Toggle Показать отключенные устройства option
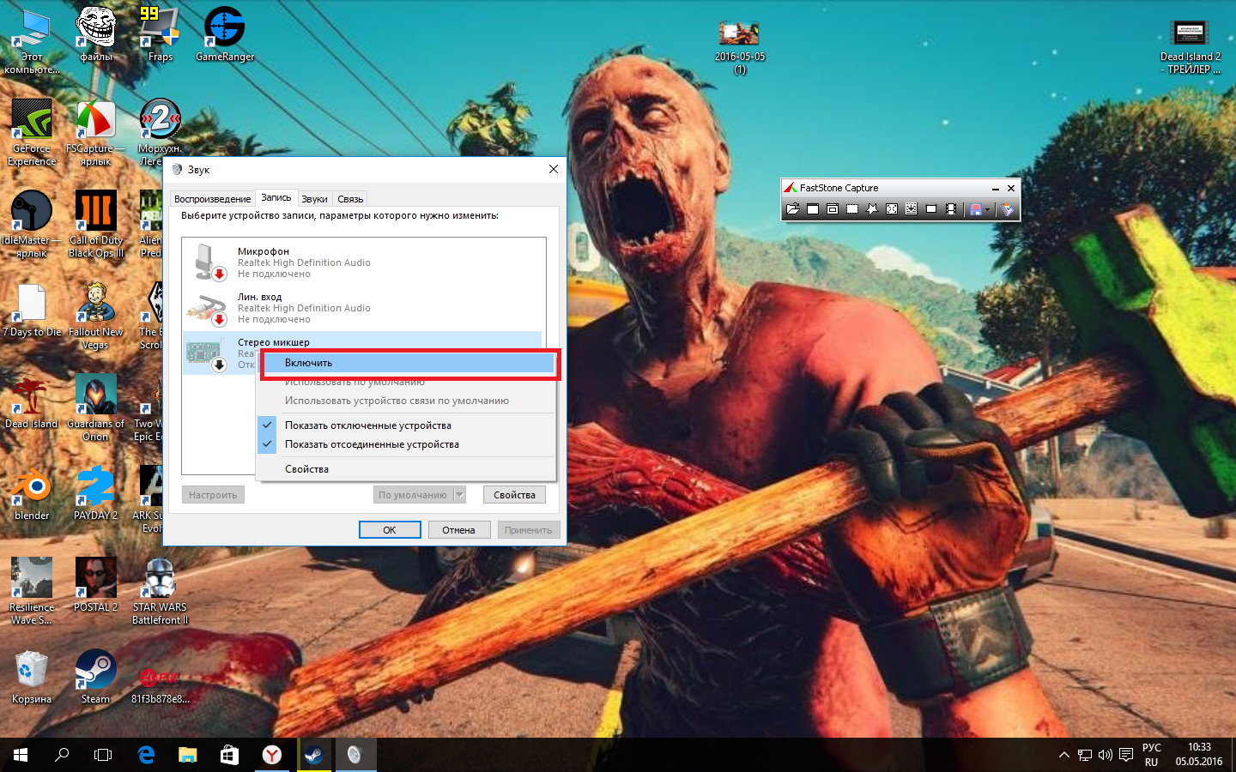 click(x=407, y=425)
